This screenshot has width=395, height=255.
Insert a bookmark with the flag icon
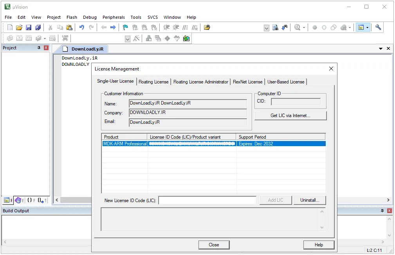(x=125, y=27)
